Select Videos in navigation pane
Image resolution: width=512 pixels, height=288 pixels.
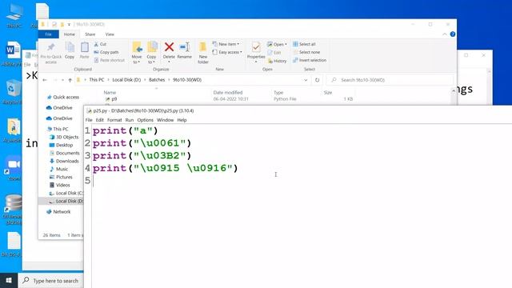(x=59, y=185)
